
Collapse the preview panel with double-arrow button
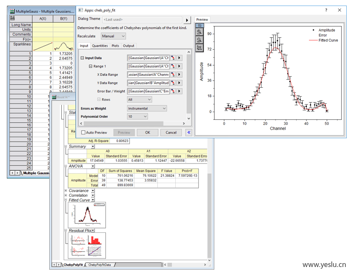point(189,132)
